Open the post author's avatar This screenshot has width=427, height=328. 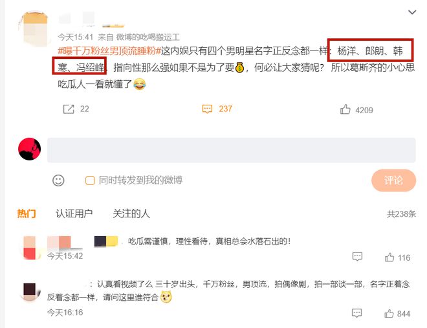pyautogui.click(x=34, y=27)
